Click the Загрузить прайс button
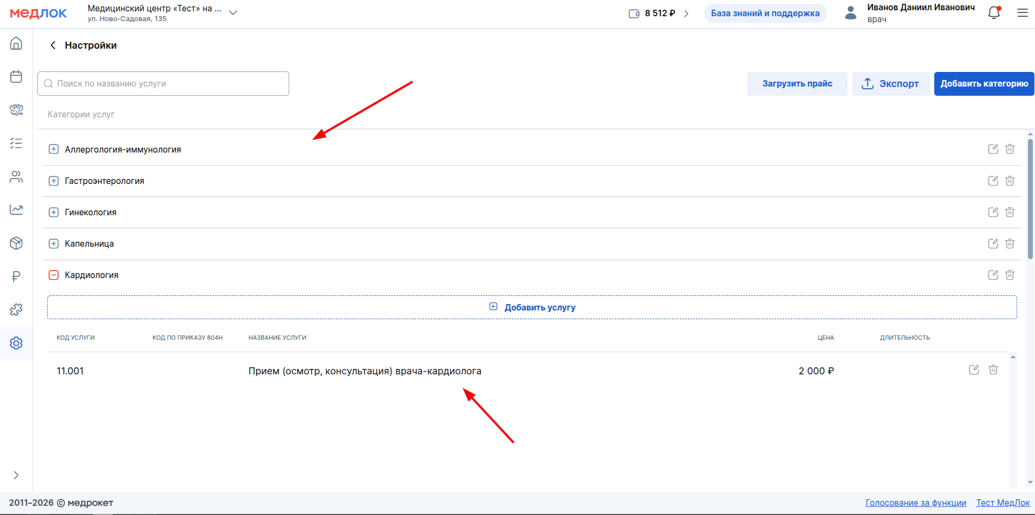The width and height of the screenshot is (1035, 515). [x=797, y=84]
